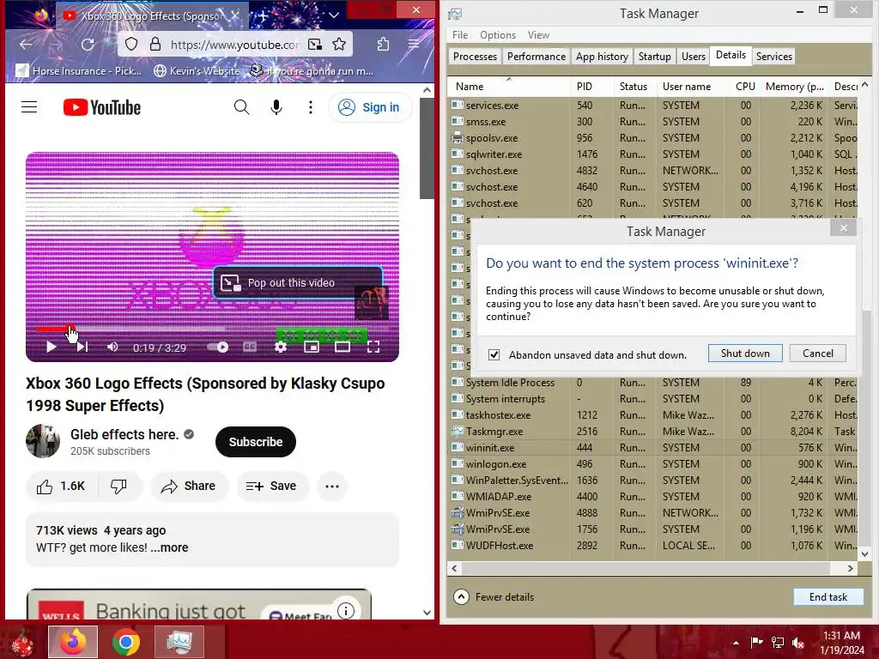Share the video
This screenshot has width=879, height=659.
pos(189,486)
